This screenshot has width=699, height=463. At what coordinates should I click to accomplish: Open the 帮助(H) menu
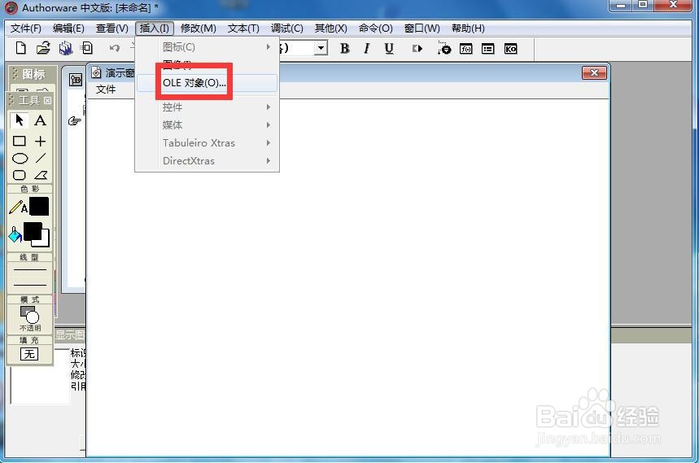click(468, 28)
